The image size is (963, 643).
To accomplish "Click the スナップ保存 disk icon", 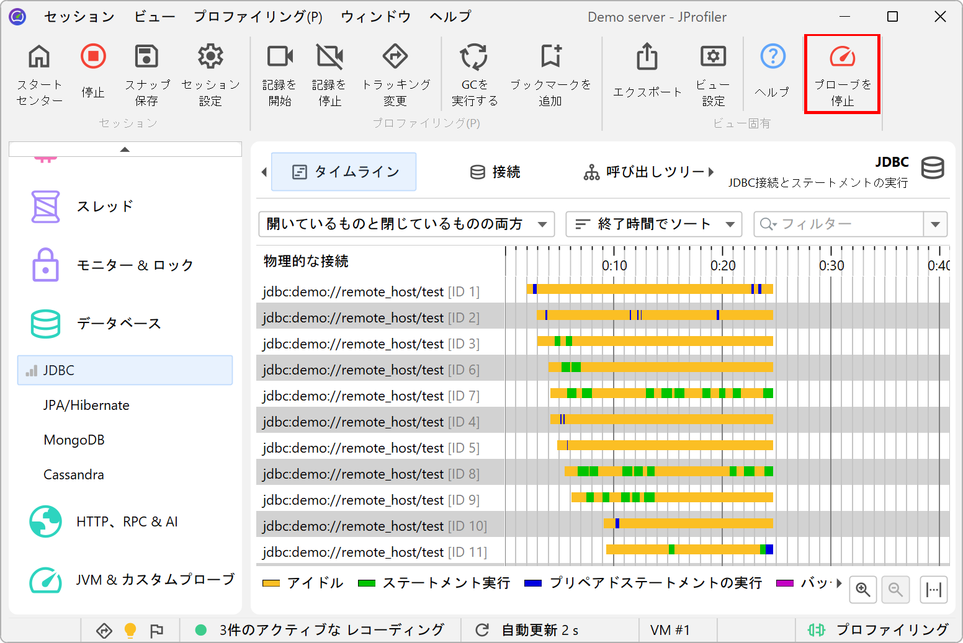I will (x=147, y=57).
